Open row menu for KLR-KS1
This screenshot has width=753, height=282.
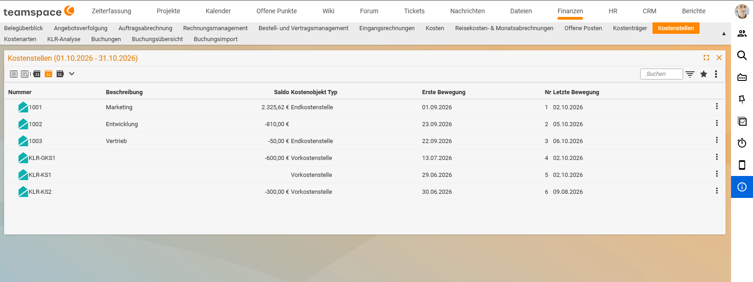pos(717,174)
